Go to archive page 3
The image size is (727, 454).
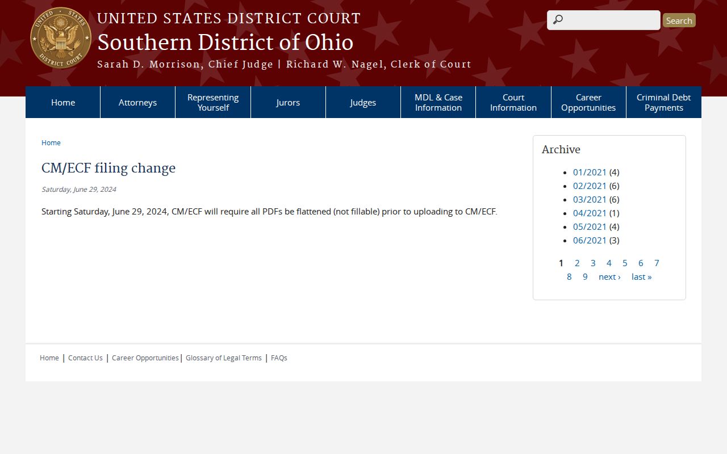coord(593,263)
